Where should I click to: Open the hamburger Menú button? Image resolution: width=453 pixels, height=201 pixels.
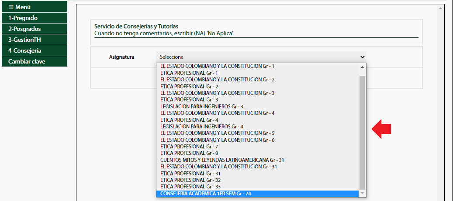click(35, 7)
